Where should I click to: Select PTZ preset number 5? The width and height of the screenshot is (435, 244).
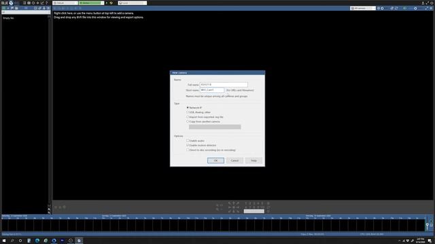(262, 203)
